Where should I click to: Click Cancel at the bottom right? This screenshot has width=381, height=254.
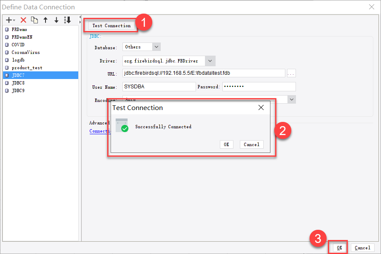point(362,248)
